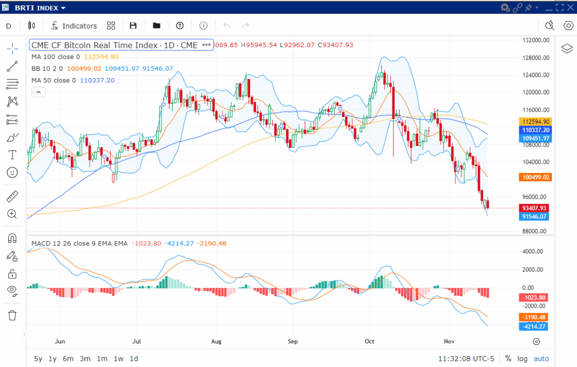Remove all drawings via trash icon
The image size is (577, 367).
(12, 315)
